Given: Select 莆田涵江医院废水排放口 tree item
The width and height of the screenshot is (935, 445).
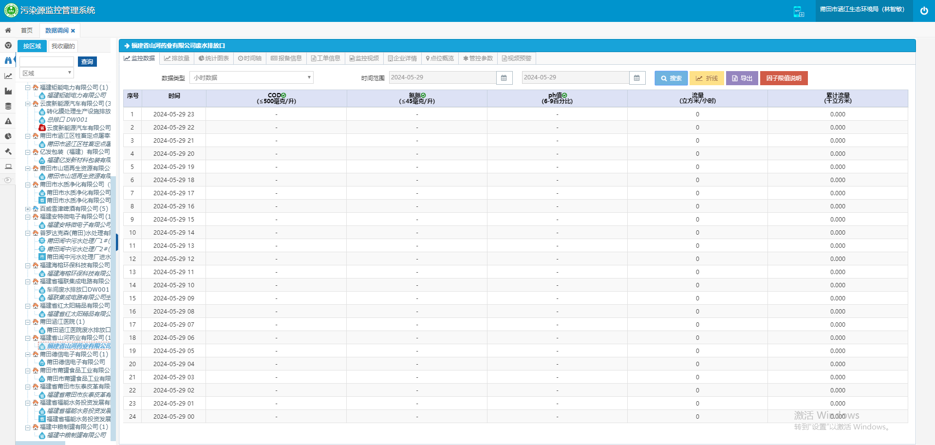Looking at the screenshot, I should click(x=79, y=330).
